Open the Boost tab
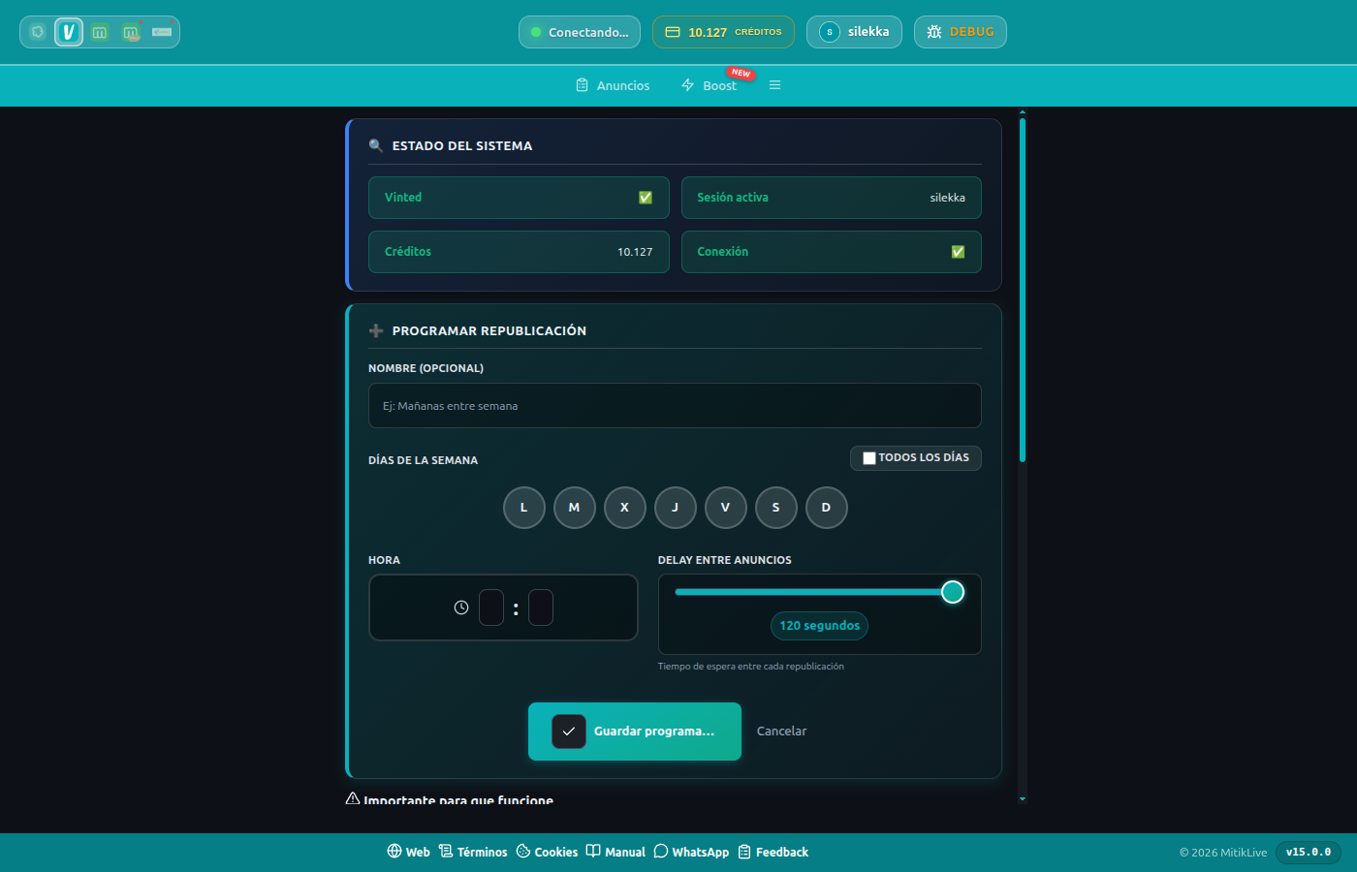The height and width of the screenshot is (872, 1357). click(x=710, y=85)
